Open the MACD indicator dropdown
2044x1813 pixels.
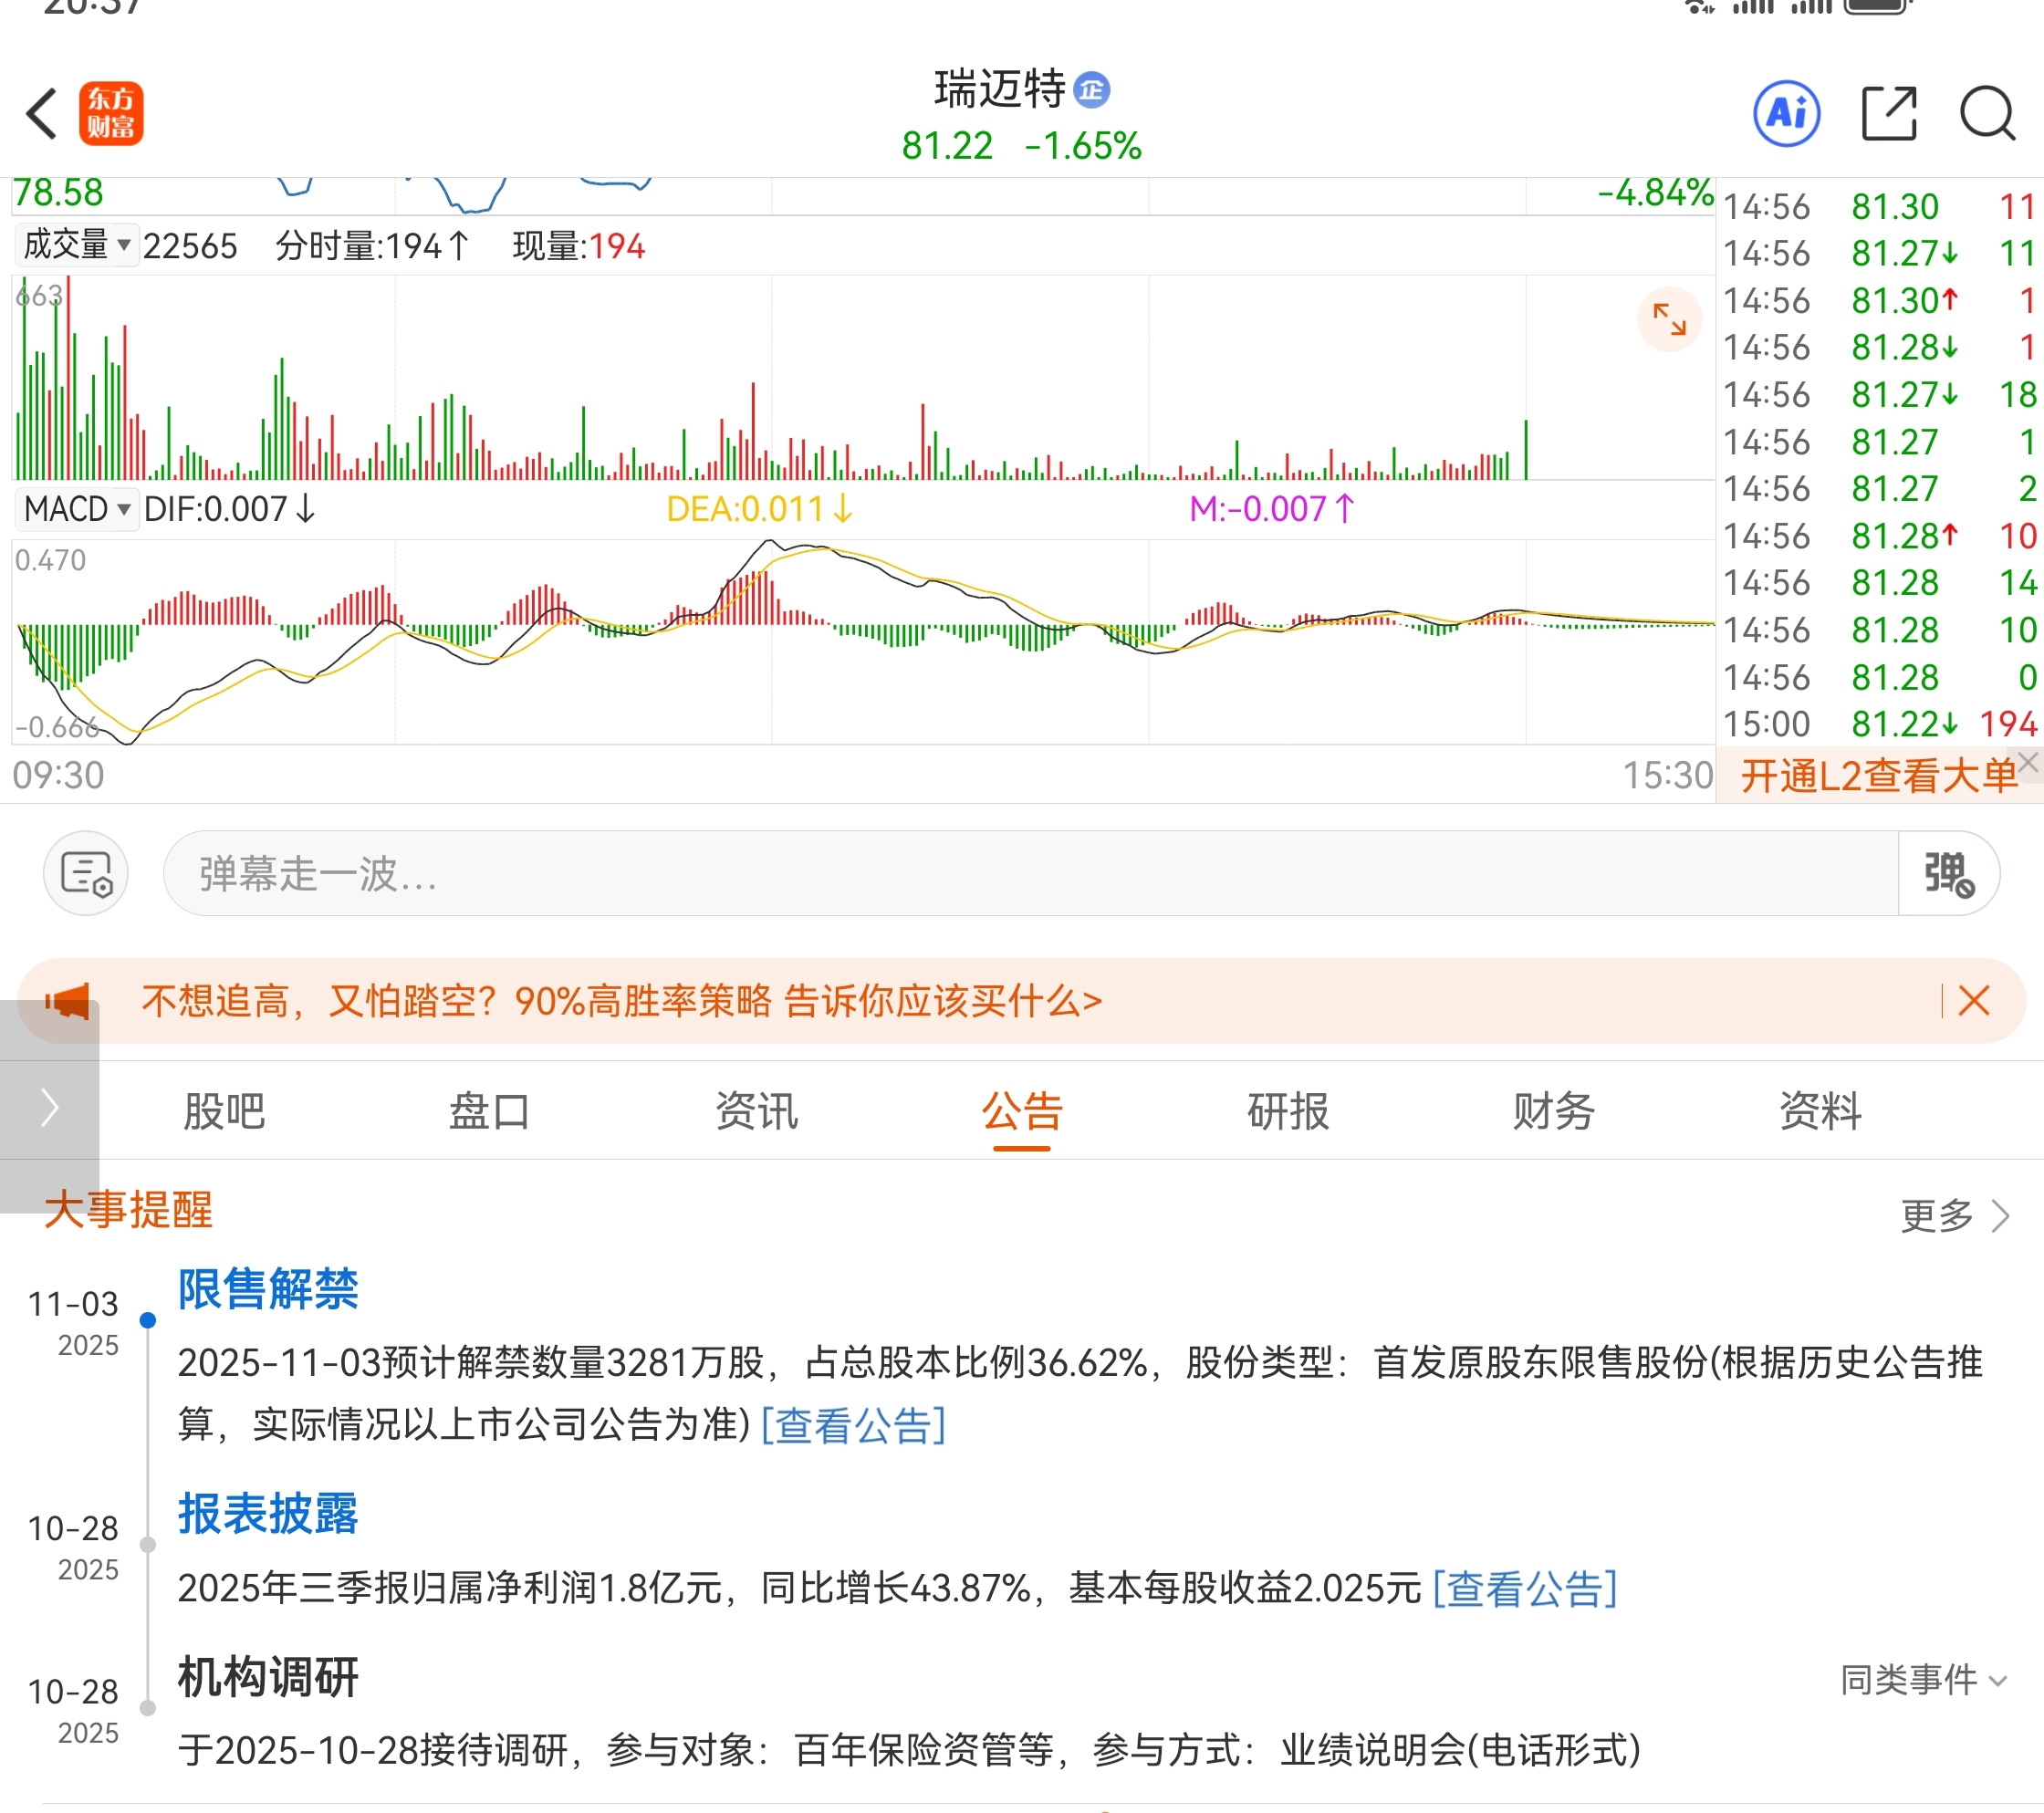point(76,509)
